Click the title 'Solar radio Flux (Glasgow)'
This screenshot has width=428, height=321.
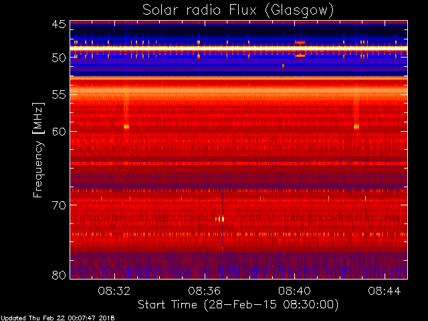238,11
